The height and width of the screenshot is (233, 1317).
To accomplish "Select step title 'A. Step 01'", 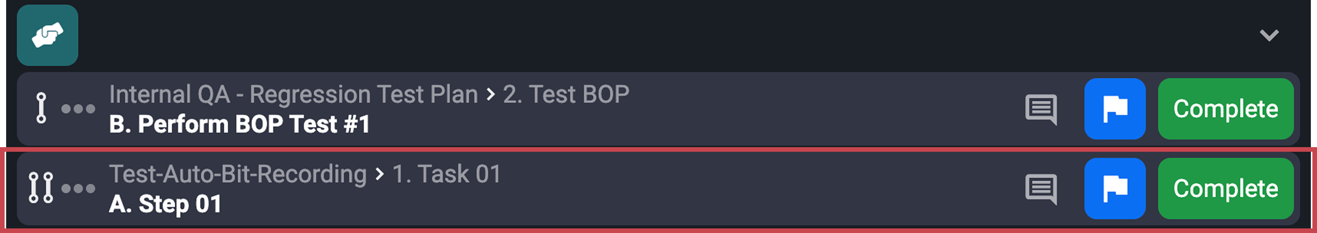I will pyautogui.click(x=165, y=204).
